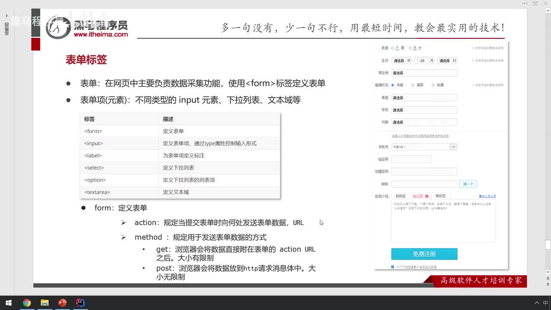Expand the collapsed thumbnail pane chevron
Screen dimensions: 551x310
(x=6, y=15)
